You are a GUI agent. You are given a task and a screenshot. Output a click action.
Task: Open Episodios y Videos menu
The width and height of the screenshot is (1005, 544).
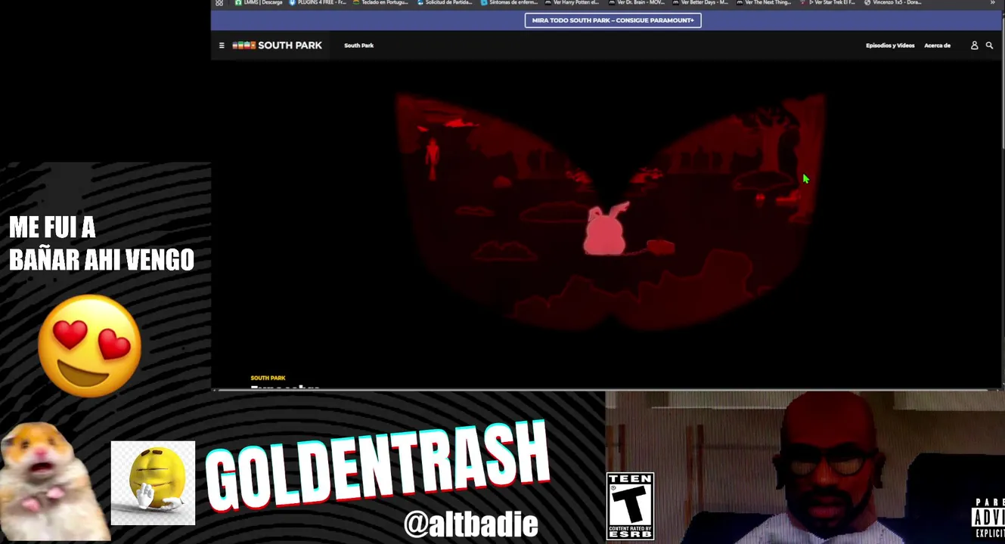coord(890,45)
